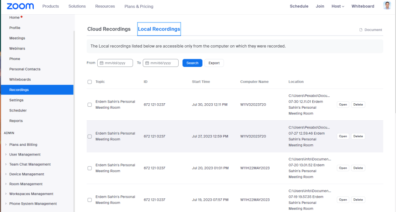The width and height of the screenshot is (396, 212).
Task: Toggle the select-all checkbox beside Topic
Action: (x=90, y=82)
